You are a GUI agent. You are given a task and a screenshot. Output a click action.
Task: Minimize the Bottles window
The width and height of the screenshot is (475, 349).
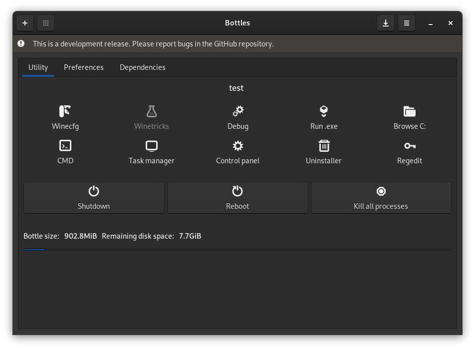tap(431, 23)
